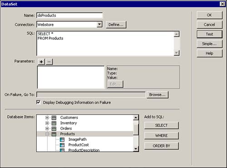
Task: Select the Inventory tree item
Action: pos(69,123)
